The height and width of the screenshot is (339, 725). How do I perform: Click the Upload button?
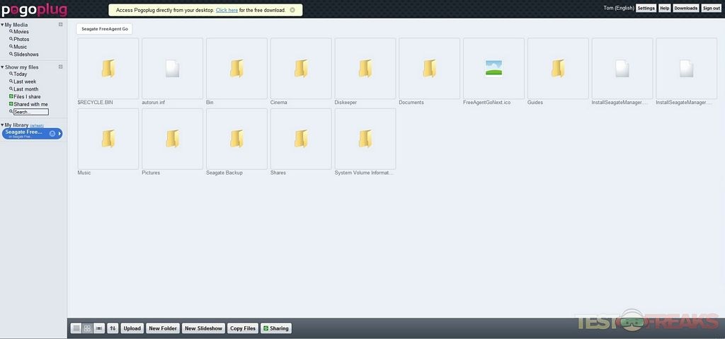click(132, 328)
